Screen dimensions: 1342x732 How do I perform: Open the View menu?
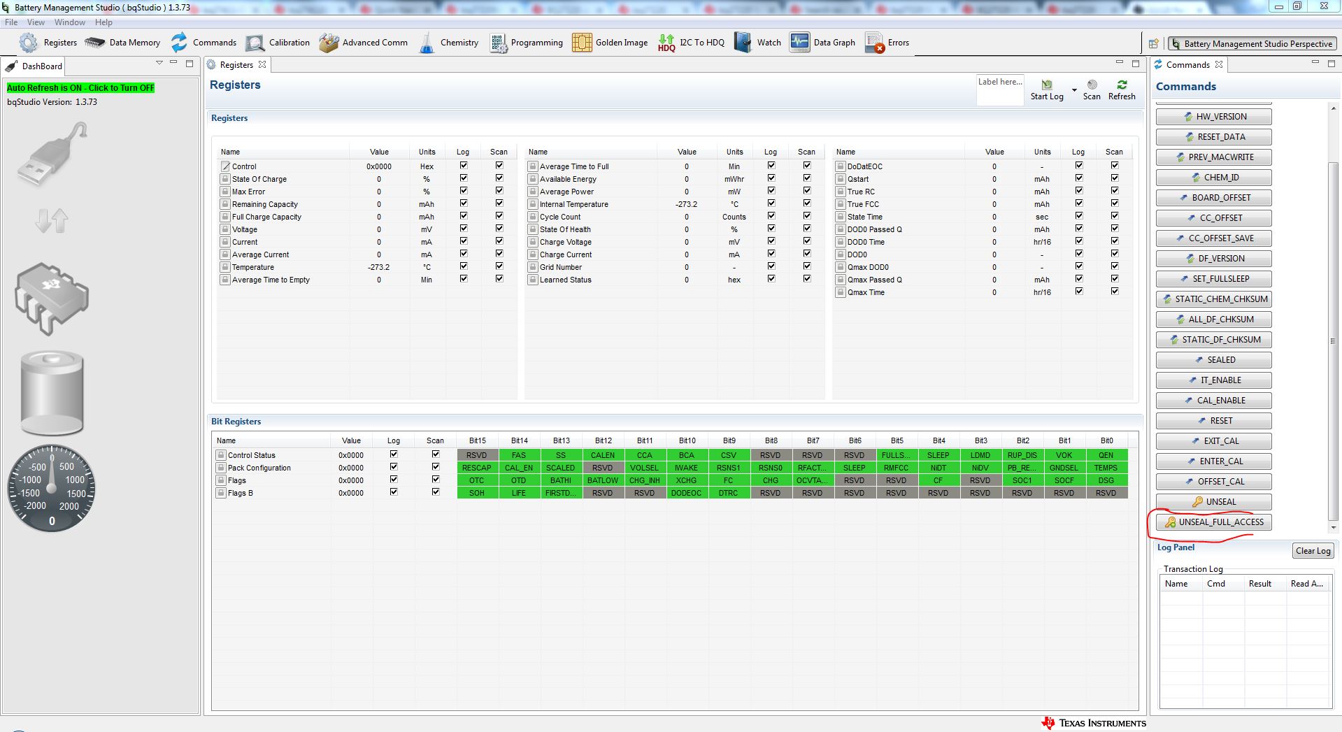click(36, 22)
